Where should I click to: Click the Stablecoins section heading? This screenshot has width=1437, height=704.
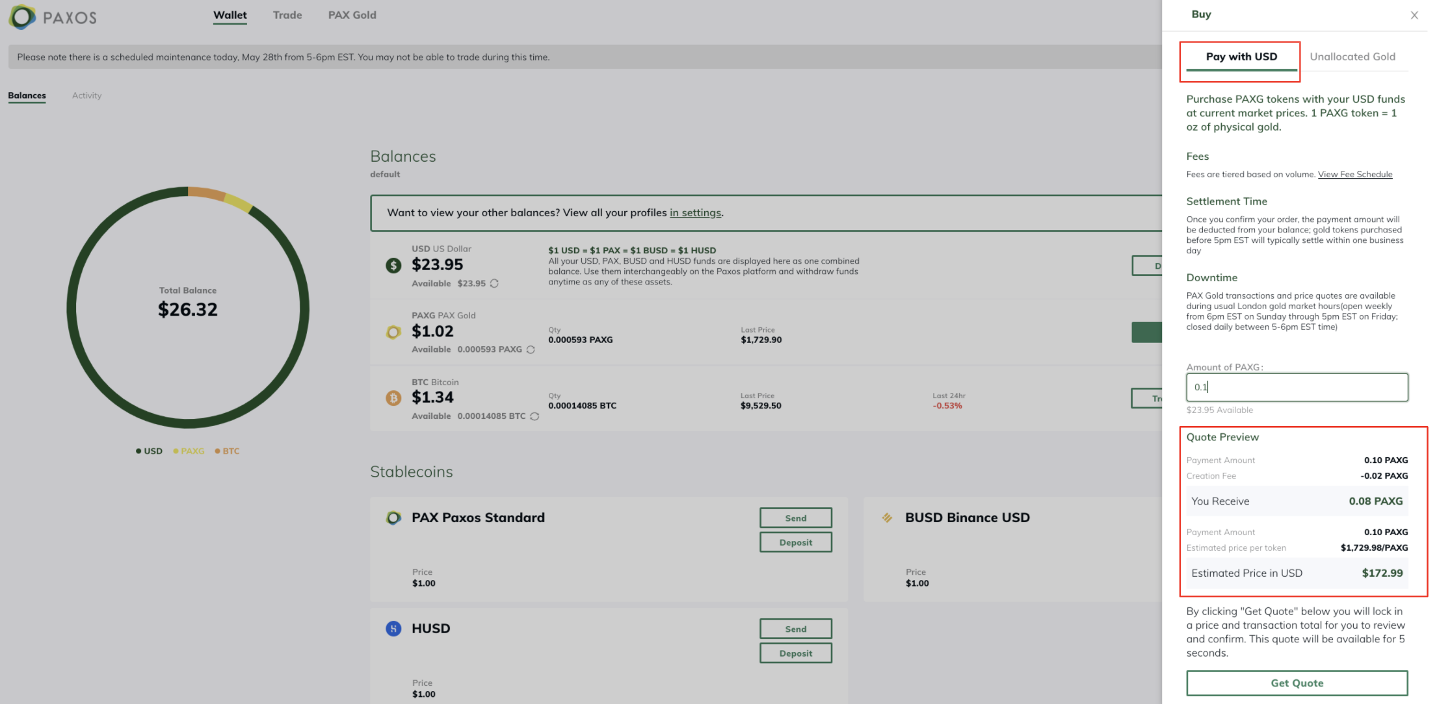(412, 472)
